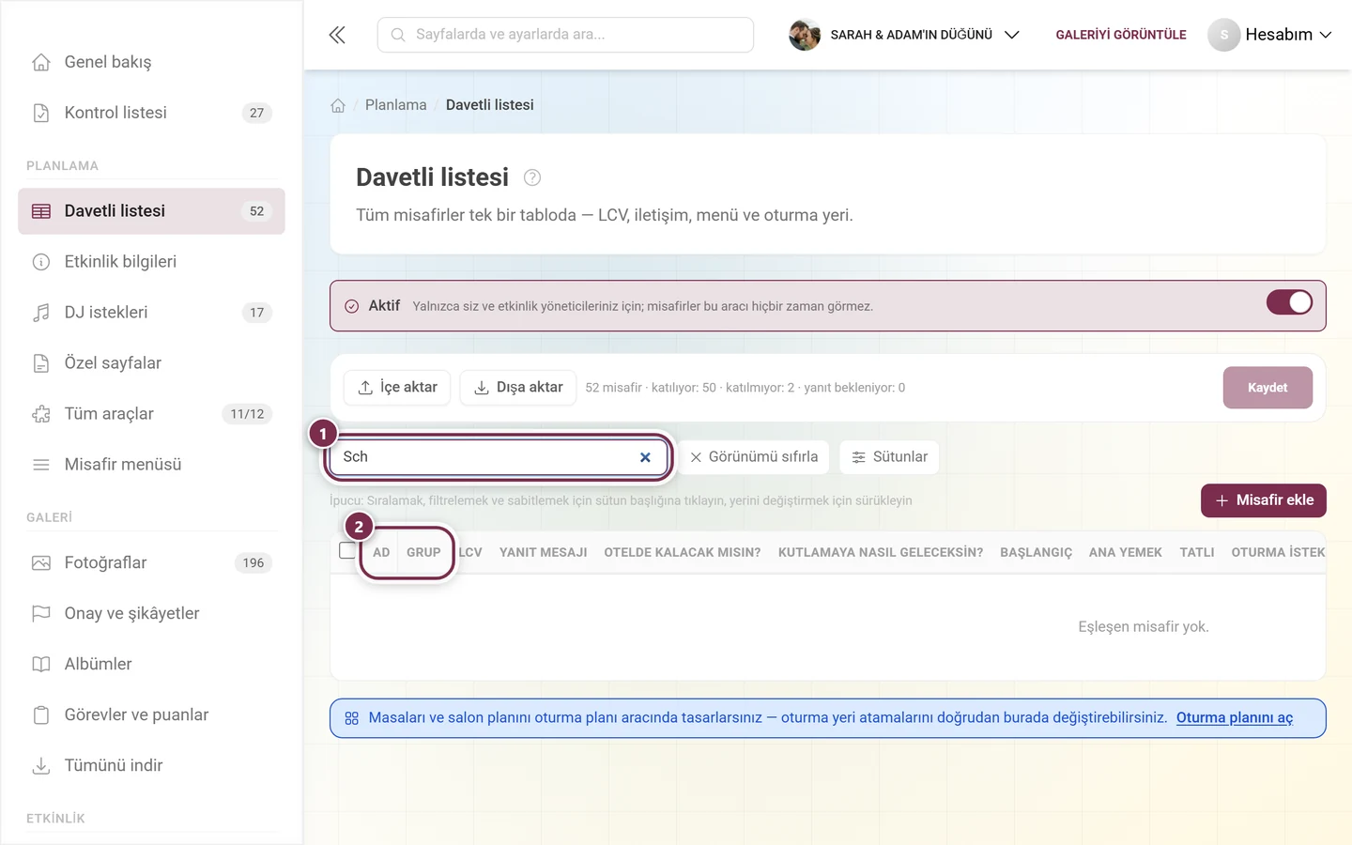
Task: Open Tüm araçlar in the sidebar
Action: pyautogui.click(x=151, y=414)
